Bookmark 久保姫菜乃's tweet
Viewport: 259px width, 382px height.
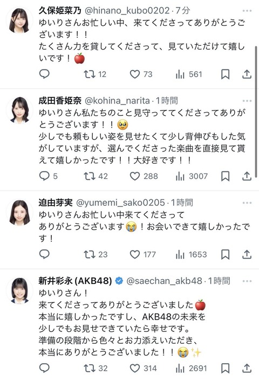pos(225,74)
